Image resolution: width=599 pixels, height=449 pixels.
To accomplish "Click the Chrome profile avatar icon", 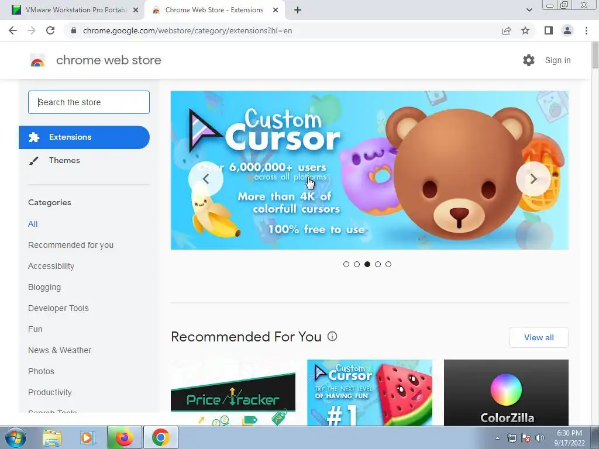I will tap(567, 30).
